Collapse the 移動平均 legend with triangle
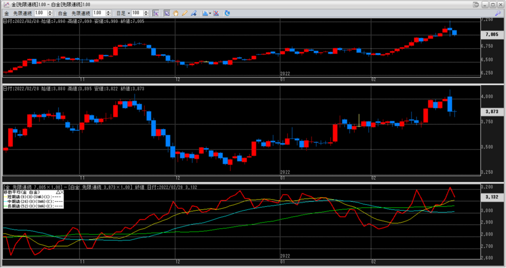The image size is (506, 268). [58, 192]
